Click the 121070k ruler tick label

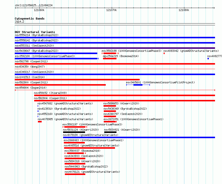click(x=111, y=10)
